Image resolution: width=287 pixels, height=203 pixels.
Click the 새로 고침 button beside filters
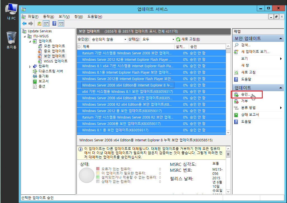coord(188,40)
